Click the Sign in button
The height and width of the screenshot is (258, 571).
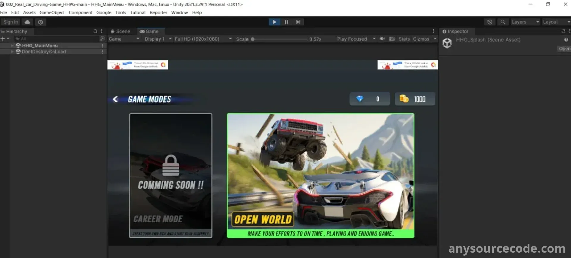[x=11, y=22]
